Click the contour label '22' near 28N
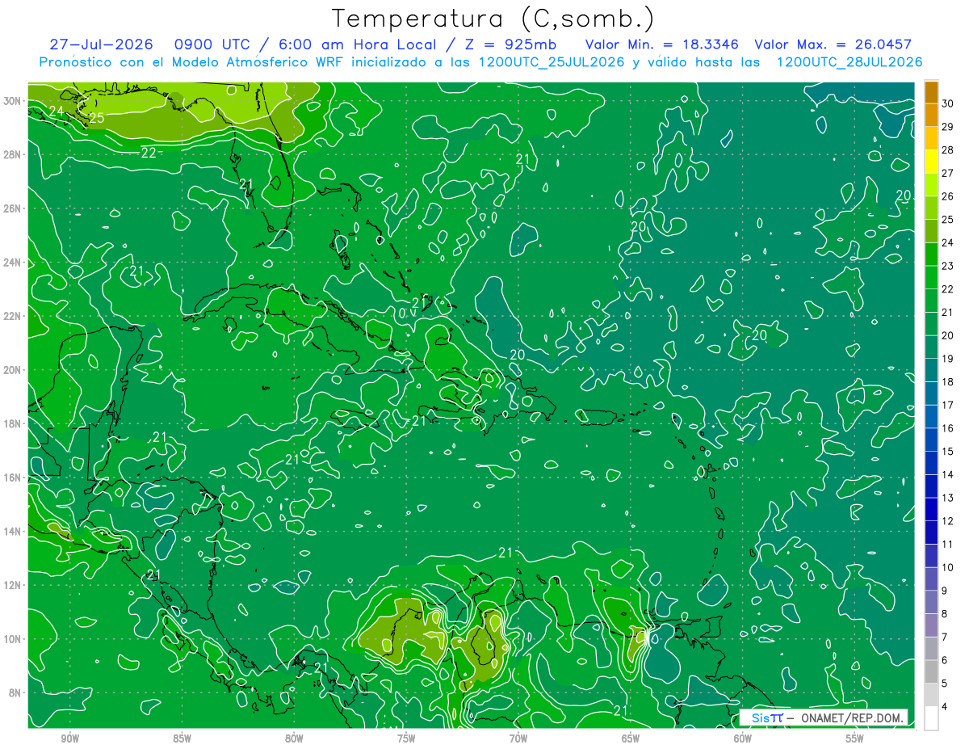Screen dimensions: 969x749 pos(149,152)
